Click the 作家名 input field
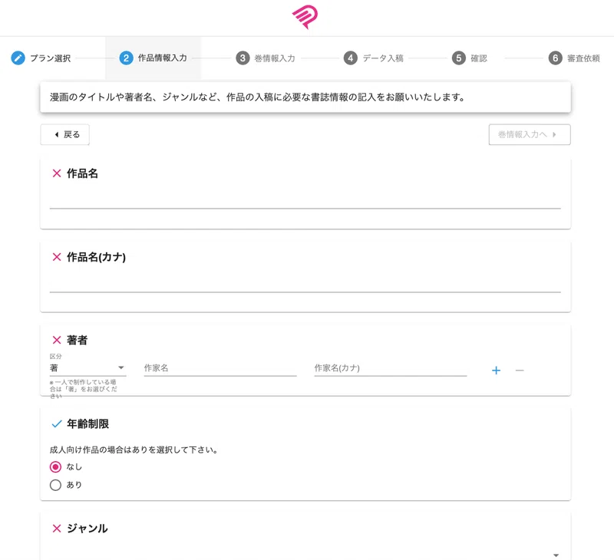This screenshot has height=560, width=614. [x=220, y=368]
